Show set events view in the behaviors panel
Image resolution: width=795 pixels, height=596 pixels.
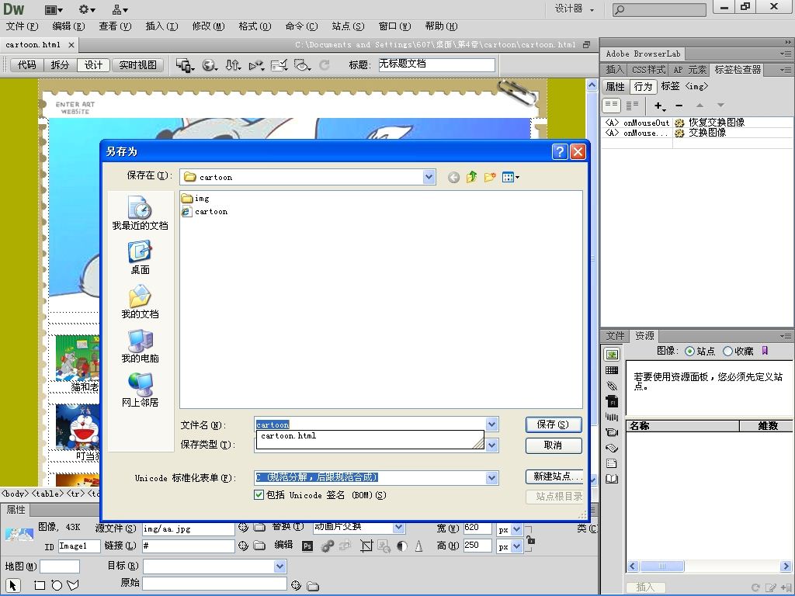tap(612, 106)
